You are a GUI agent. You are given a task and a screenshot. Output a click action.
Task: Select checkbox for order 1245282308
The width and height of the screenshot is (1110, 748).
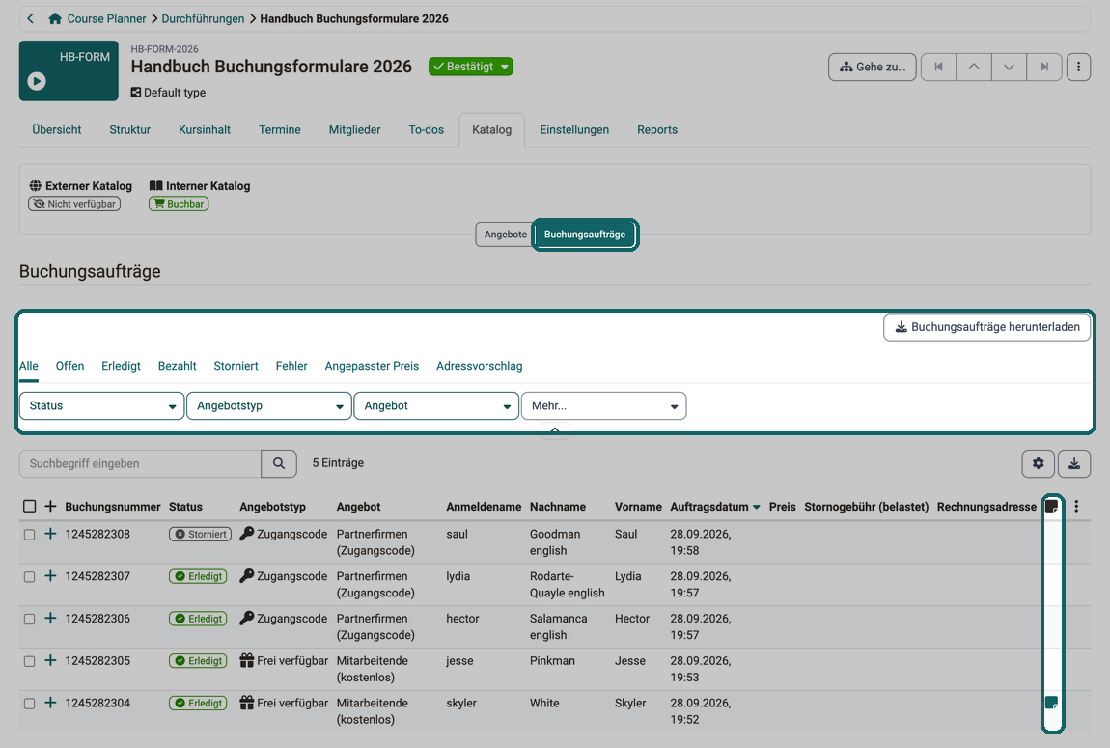(29, 535)
